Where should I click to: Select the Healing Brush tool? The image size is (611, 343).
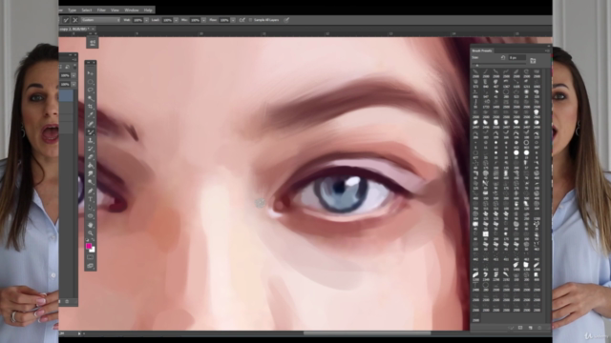[91, 124]
